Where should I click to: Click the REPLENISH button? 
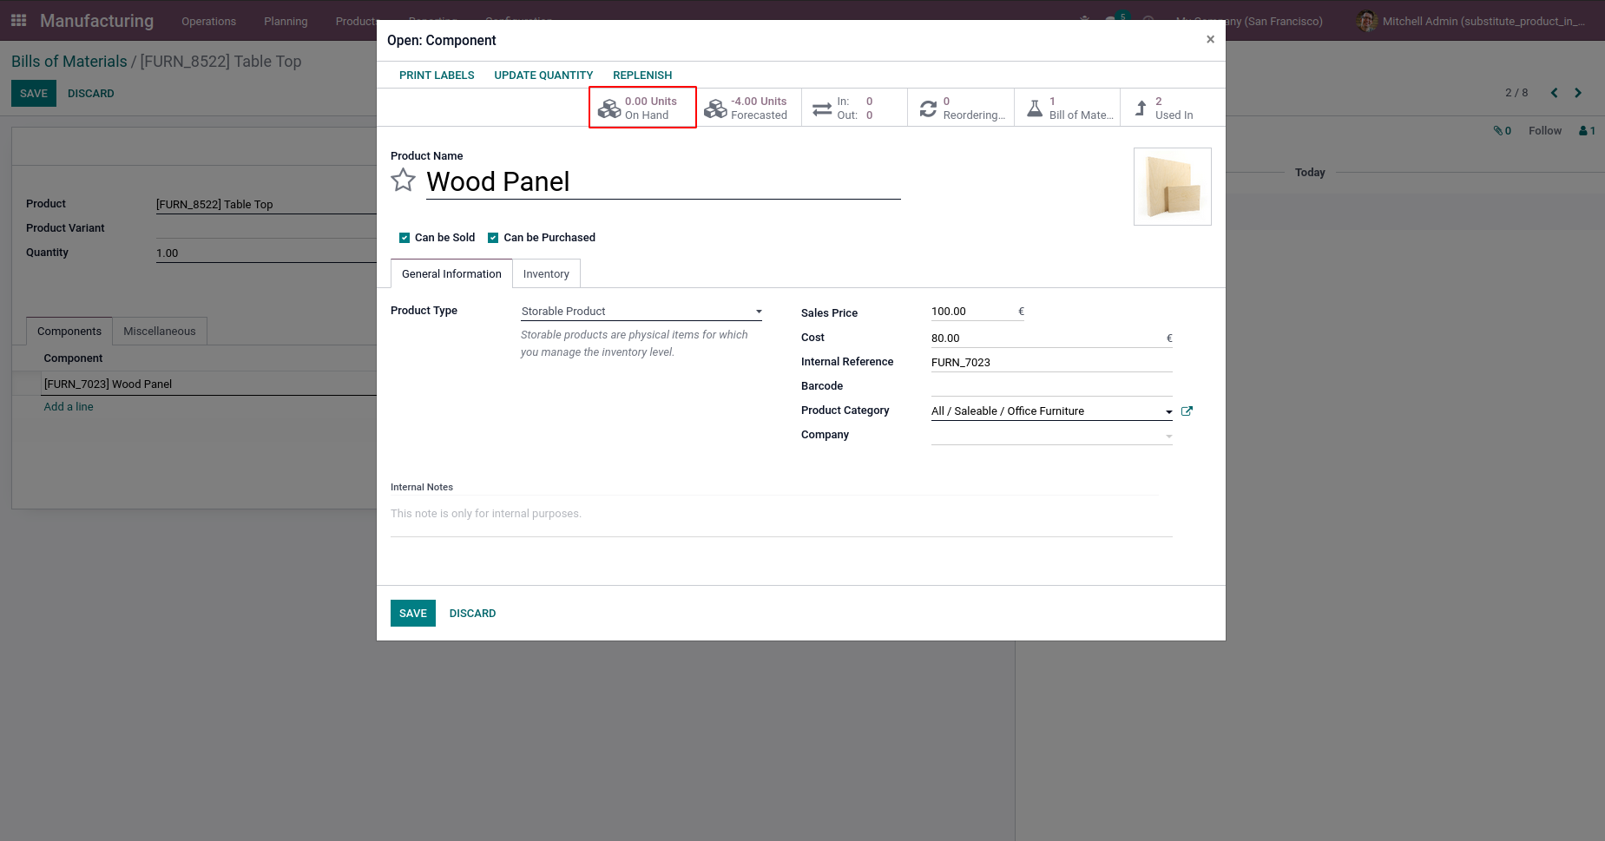tap(642, 76)
